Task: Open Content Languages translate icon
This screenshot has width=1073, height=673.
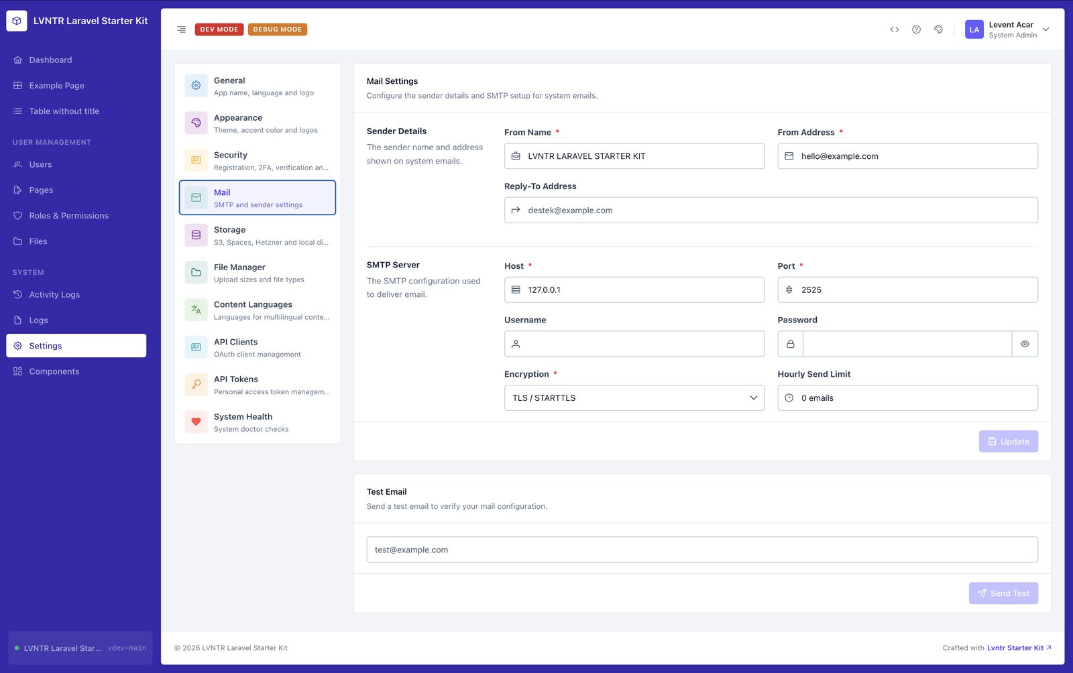Action: click(x=196, y=310)
